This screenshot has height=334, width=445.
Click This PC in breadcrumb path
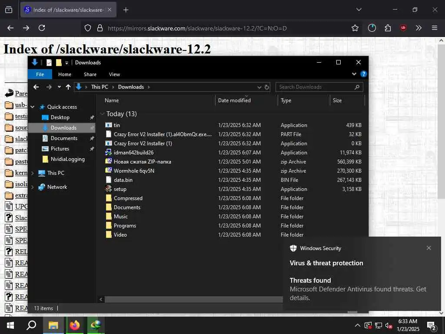[x=100, y=87]
